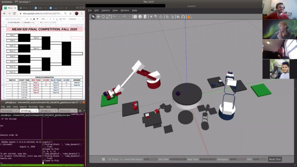Select the arrow selection tool in Gazebo
The width and height of the screenshot is (297, 167).
pos(93,17)
